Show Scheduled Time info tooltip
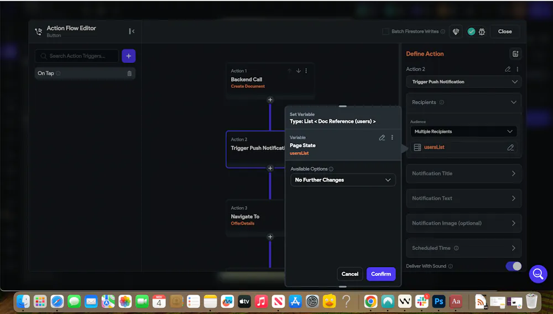This screenshot has width=553, height=314. tap(456, 248)
